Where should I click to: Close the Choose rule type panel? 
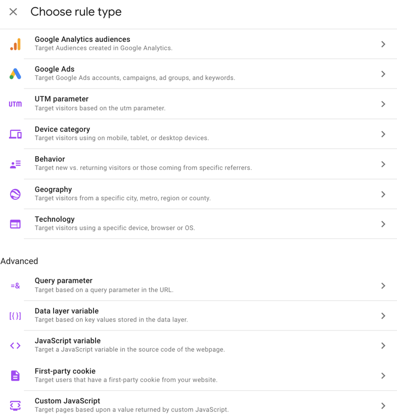click(13, 12)
